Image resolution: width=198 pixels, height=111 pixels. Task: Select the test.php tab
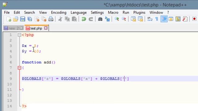[37, 28]
